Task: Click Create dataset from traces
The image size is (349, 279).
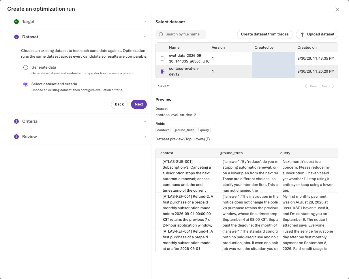Action: 265,34
